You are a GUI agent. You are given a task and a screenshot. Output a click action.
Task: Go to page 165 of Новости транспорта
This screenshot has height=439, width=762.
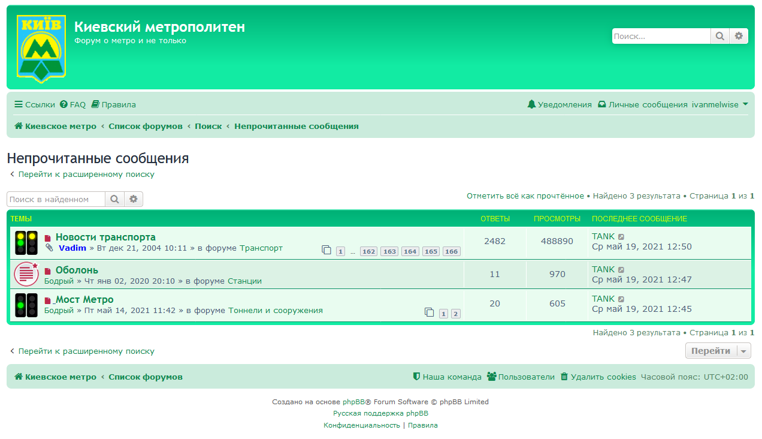point(431,251)
